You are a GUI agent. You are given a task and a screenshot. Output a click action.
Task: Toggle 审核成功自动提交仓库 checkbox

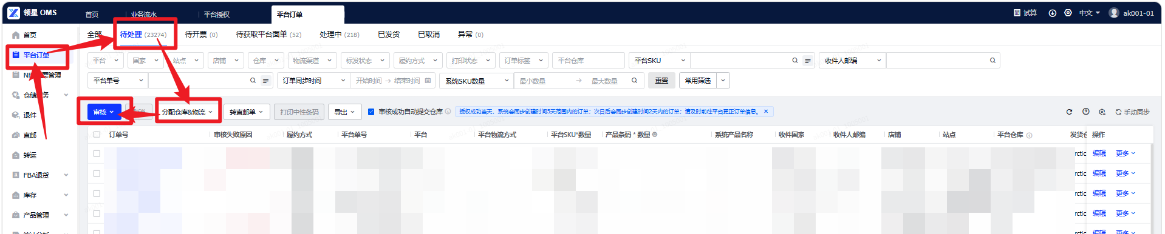[371, 112]
